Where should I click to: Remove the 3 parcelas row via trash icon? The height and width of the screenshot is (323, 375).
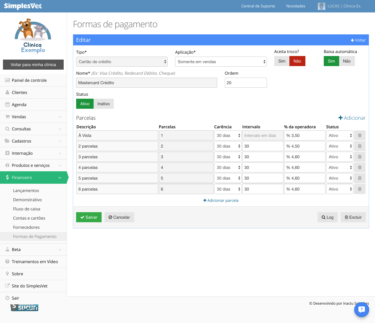click(x=360, y=157)
